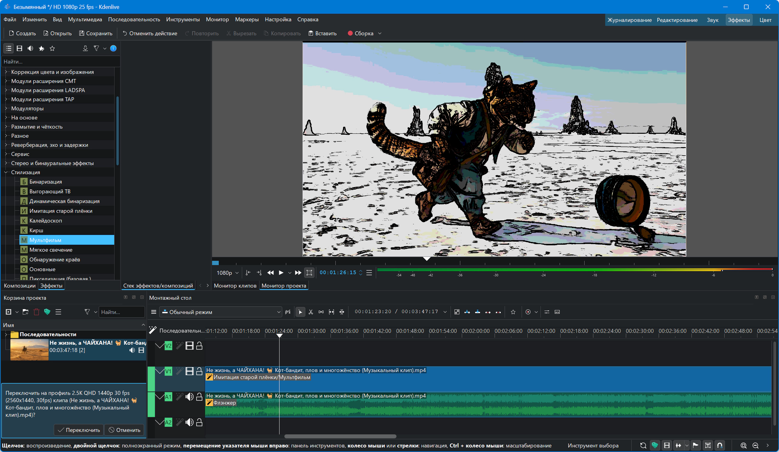Mute audio track A1 speaker
Image resolution: width=779 pixels, height=452 pixels.
pos(189,397)
